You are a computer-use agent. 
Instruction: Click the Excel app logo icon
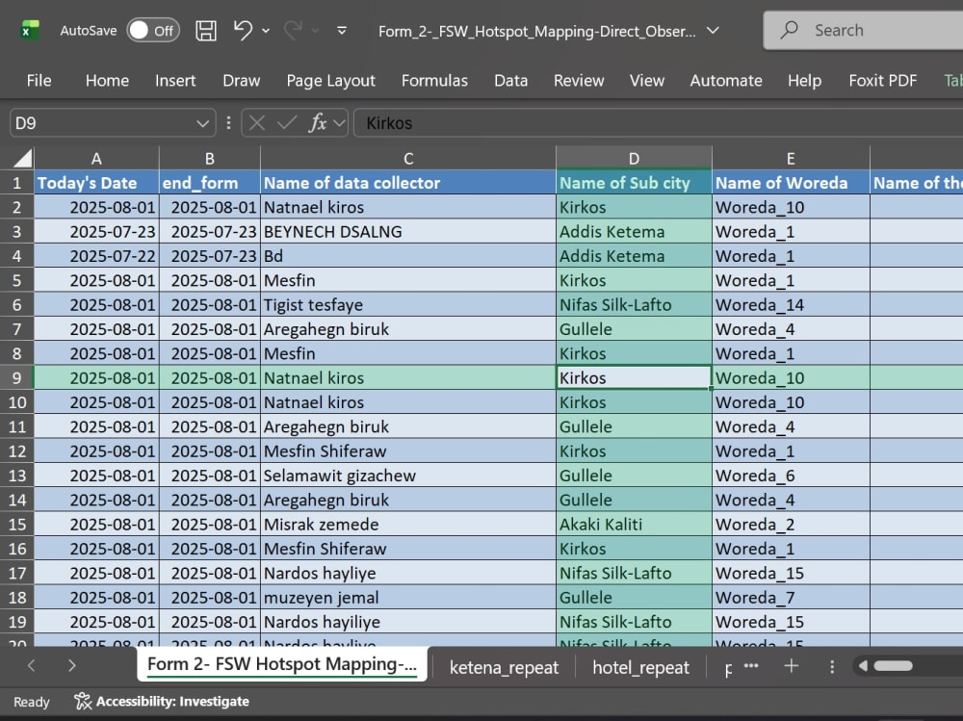(x=30, y=30)
